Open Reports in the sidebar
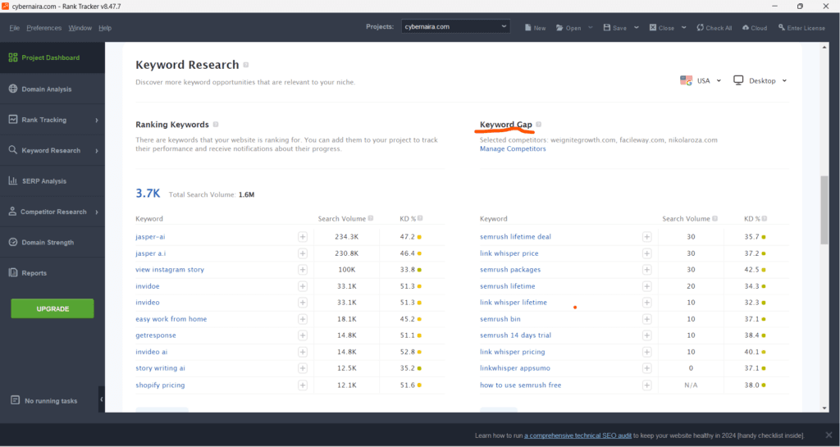The image size is (840, 447). pyautogui.click(x=52, y=273)
